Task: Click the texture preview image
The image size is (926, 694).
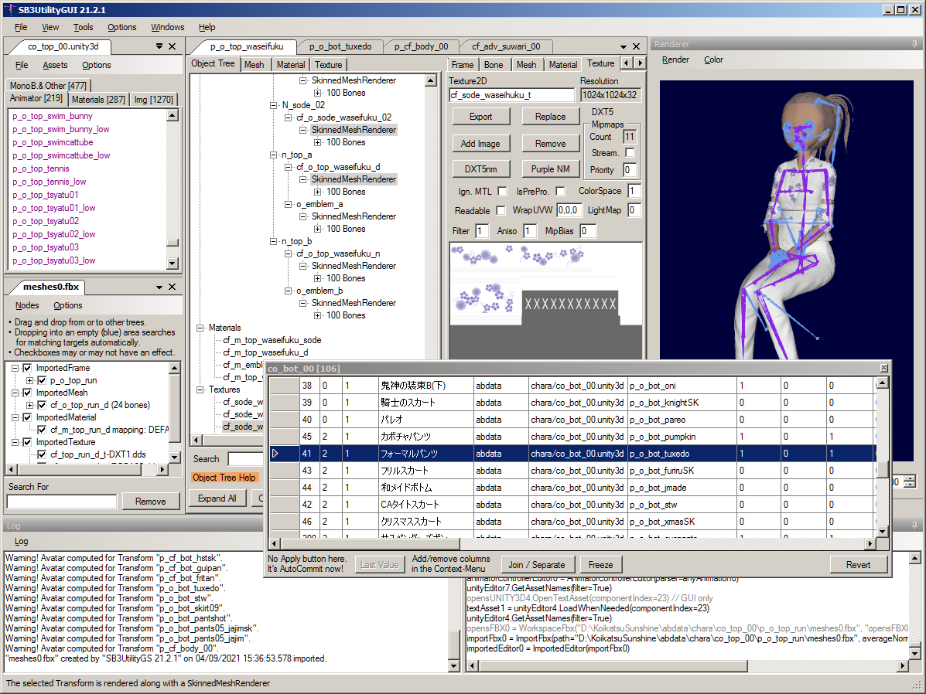Action: (x=545, y=301)
